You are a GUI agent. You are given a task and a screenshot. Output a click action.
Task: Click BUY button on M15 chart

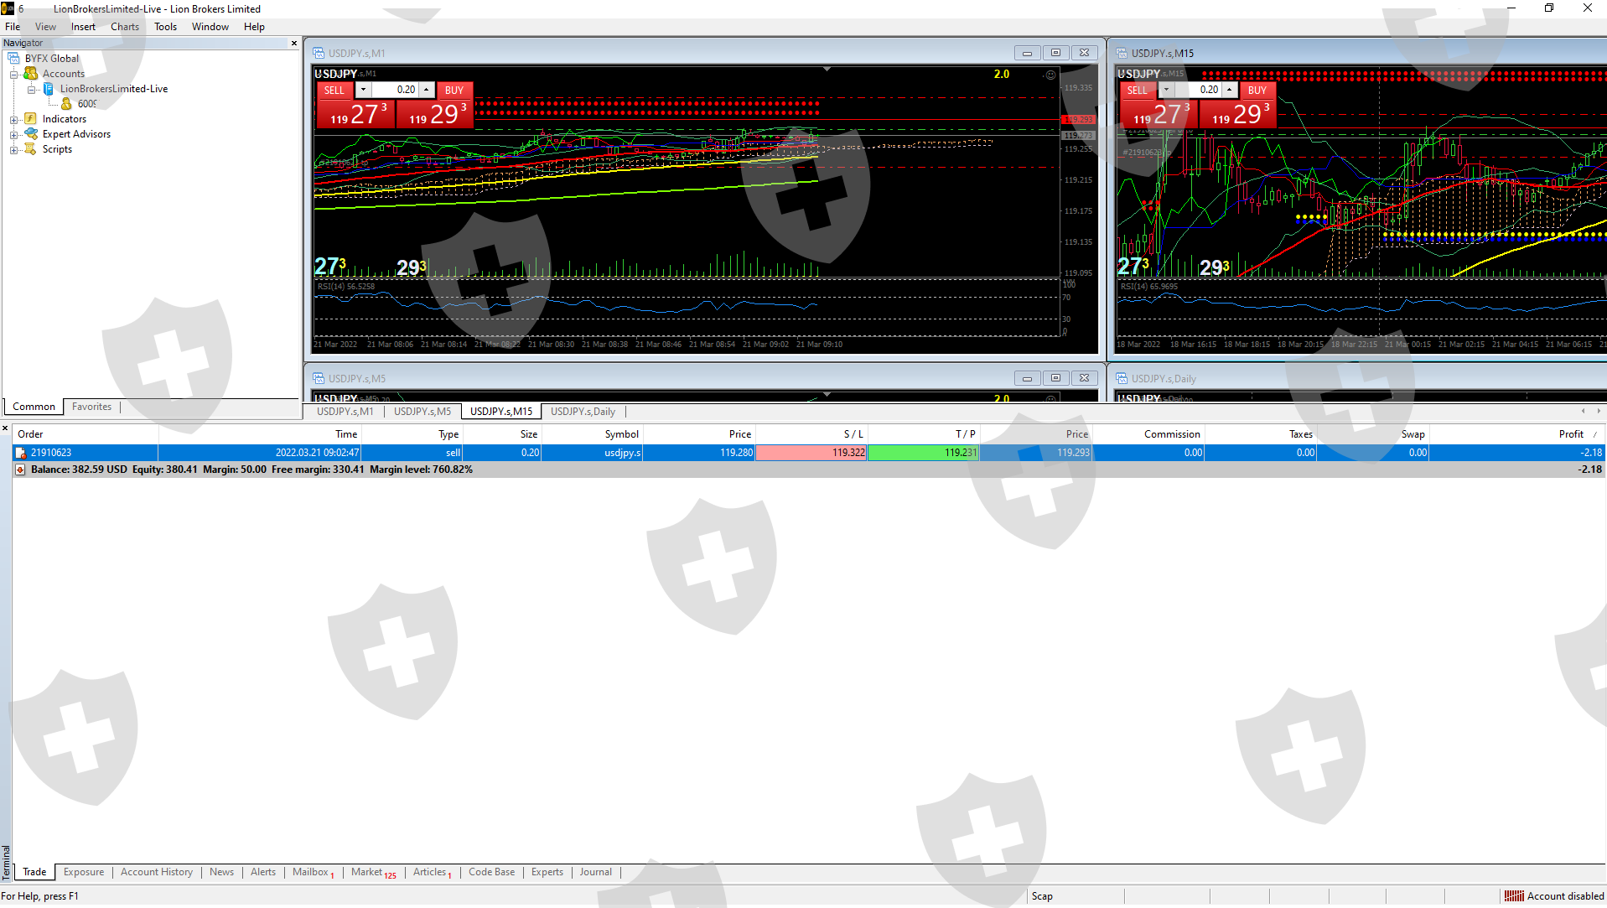[1257, 90]
